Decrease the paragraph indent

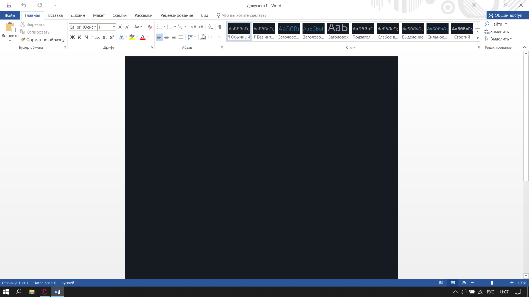tap(194, 27)
